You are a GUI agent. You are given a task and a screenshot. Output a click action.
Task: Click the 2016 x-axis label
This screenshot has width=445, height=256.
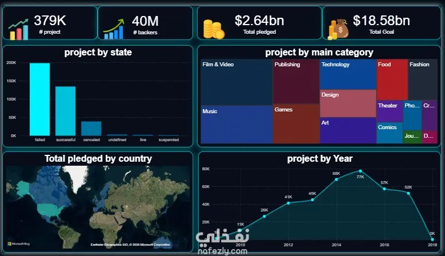pos(384,245)
